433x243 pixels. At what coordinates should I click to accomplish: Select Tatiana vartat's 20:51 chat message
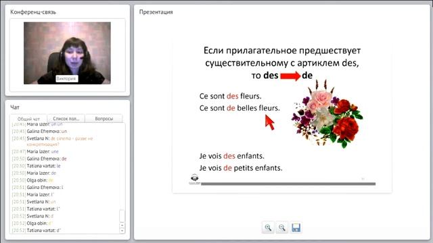click(x=36, y=209)
